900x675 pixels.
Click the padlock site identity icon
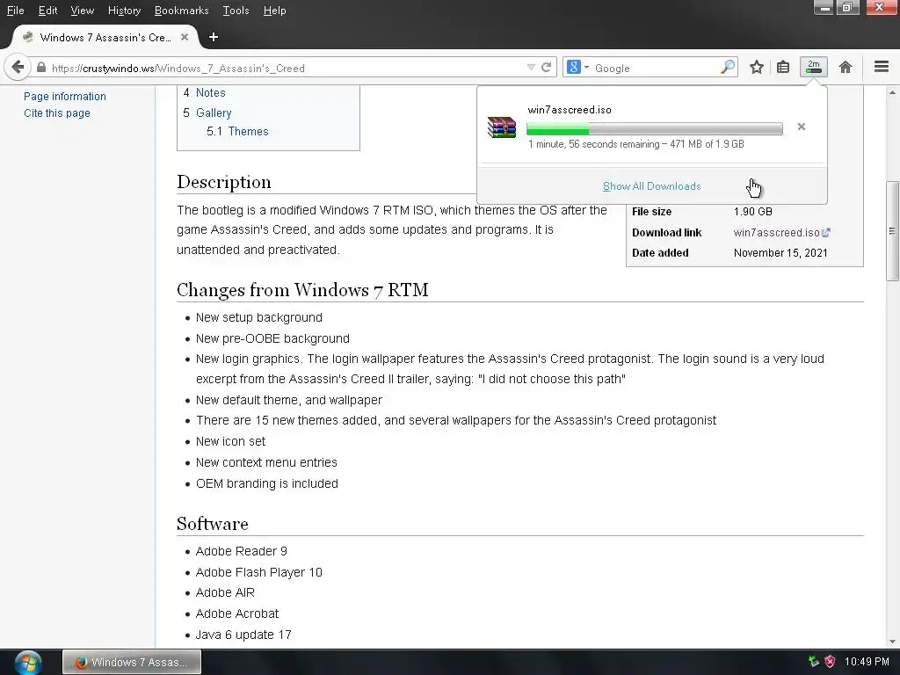[41, 68]
